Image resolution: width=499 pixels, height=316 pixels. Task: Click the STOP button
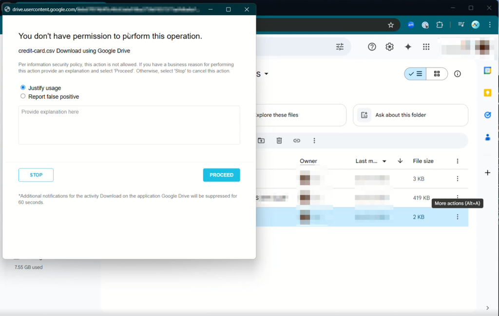click(36, 175)
